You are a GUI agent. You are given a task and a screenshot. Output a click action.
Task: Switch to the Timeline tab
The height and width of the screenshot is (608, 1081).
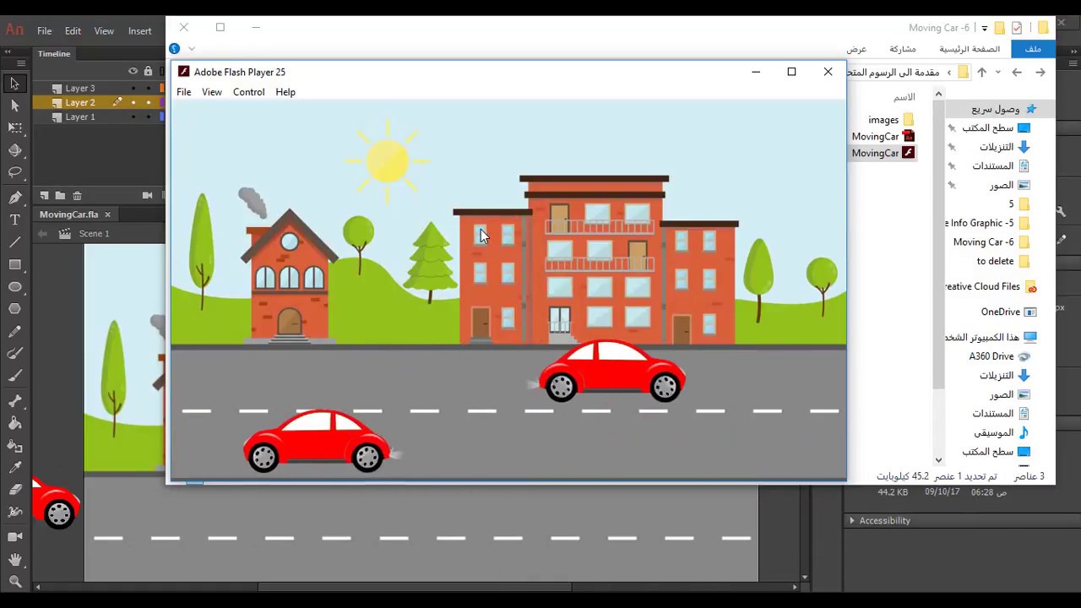coord(54,53)
